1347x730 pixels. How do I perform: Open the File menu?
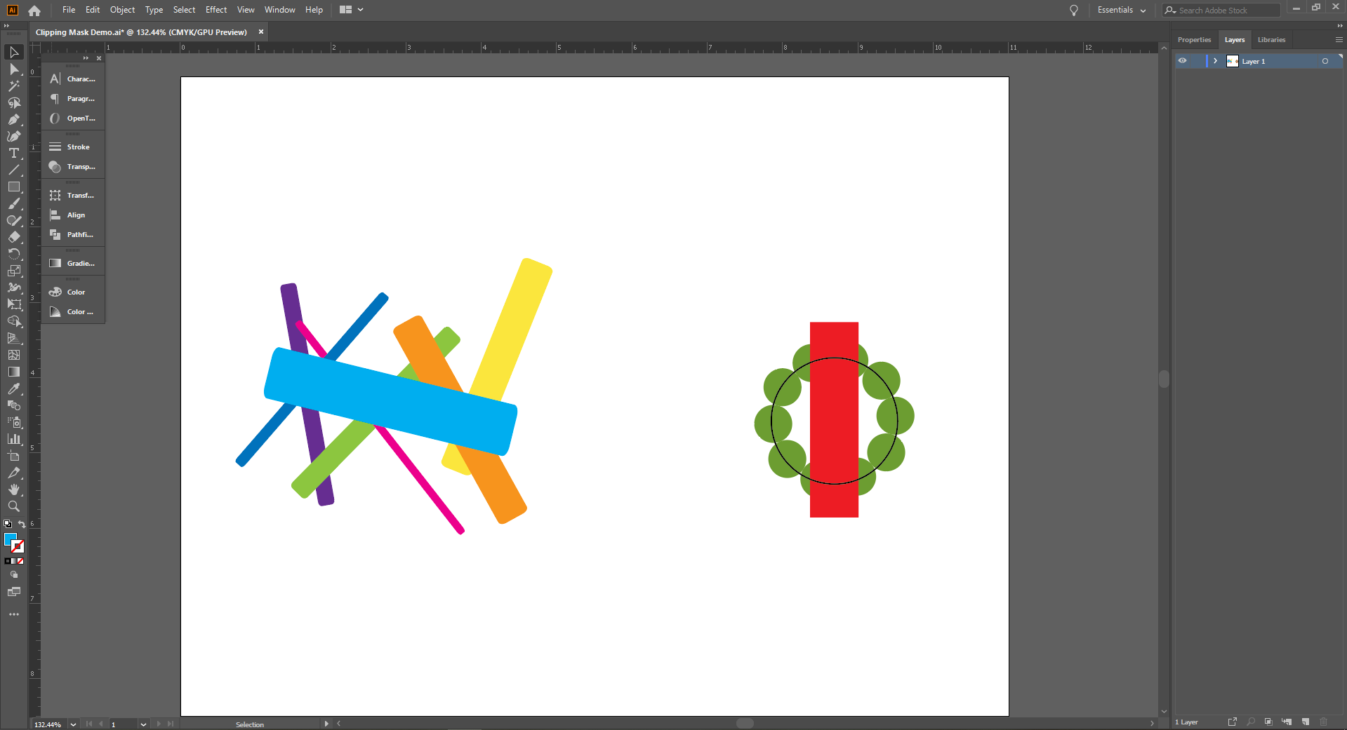click(x=69, y=10)
